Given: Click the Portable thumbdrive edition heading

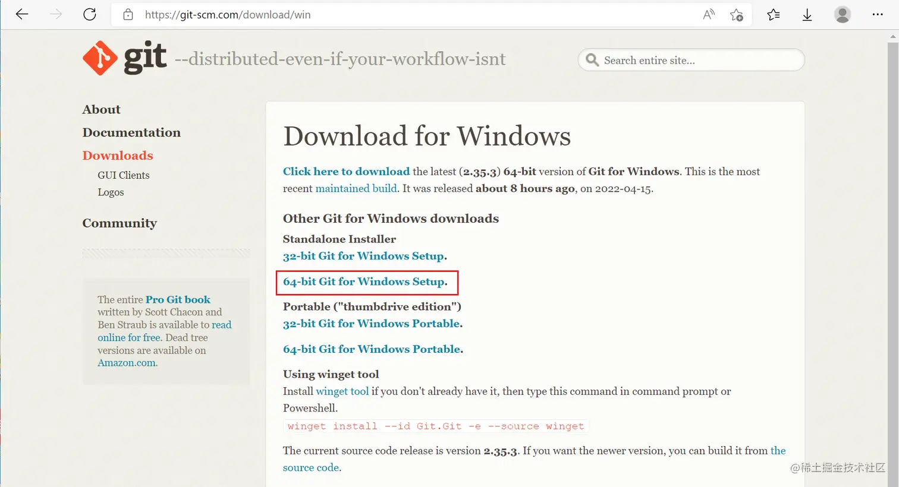Looking at the screenshot, I should pos(372,306).
